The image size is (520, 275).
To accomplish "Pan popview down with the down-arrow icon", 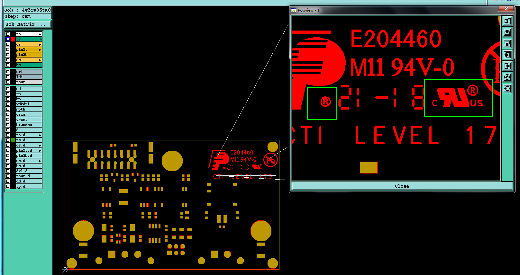I will coord(507,44).
